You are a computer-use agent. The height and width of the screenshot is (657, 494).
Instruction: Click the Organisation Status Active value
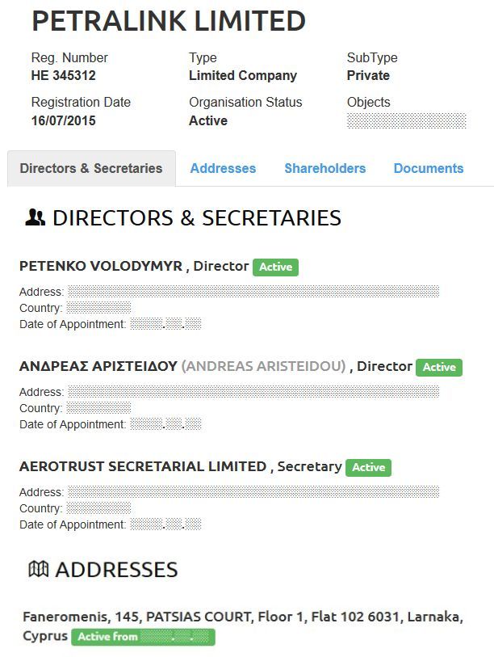point(208,120)
